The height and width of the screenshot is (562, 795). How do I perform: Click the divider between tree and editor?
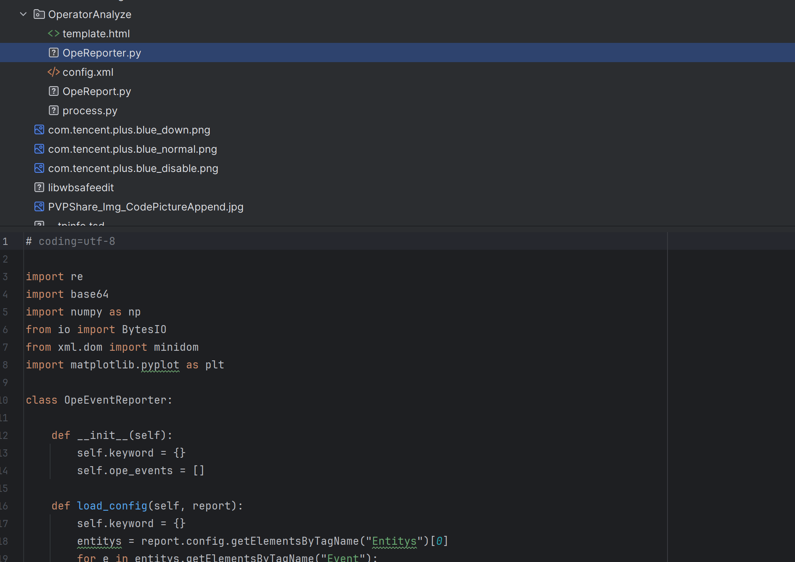click(x=397, y=226)
